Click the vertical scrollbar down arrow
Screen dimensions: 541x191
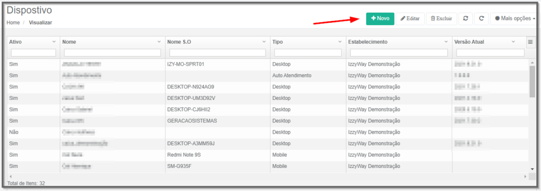tap(533, 169)
